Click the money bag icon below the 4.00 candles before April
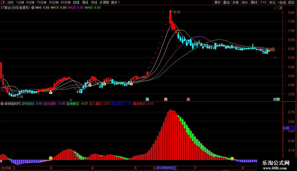 (x=90, y=85)
